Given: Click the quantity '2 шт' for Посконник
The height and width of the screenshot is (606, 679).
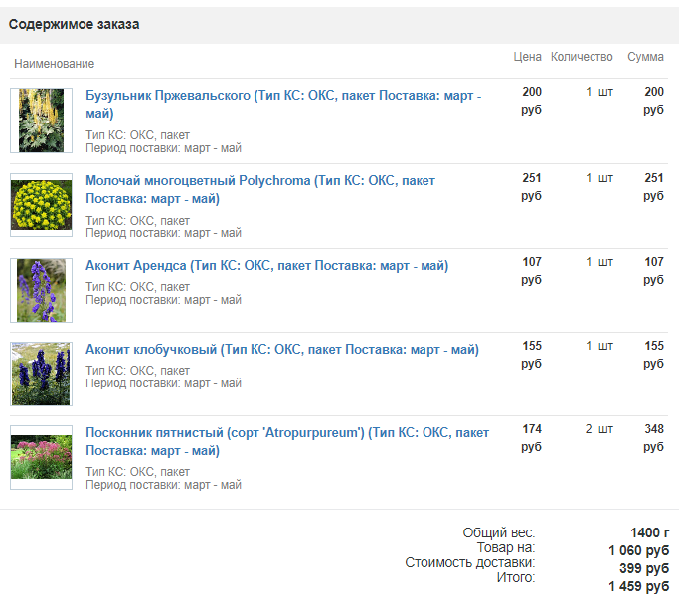Looking at the screenshot, I should [x=599, y=429].
